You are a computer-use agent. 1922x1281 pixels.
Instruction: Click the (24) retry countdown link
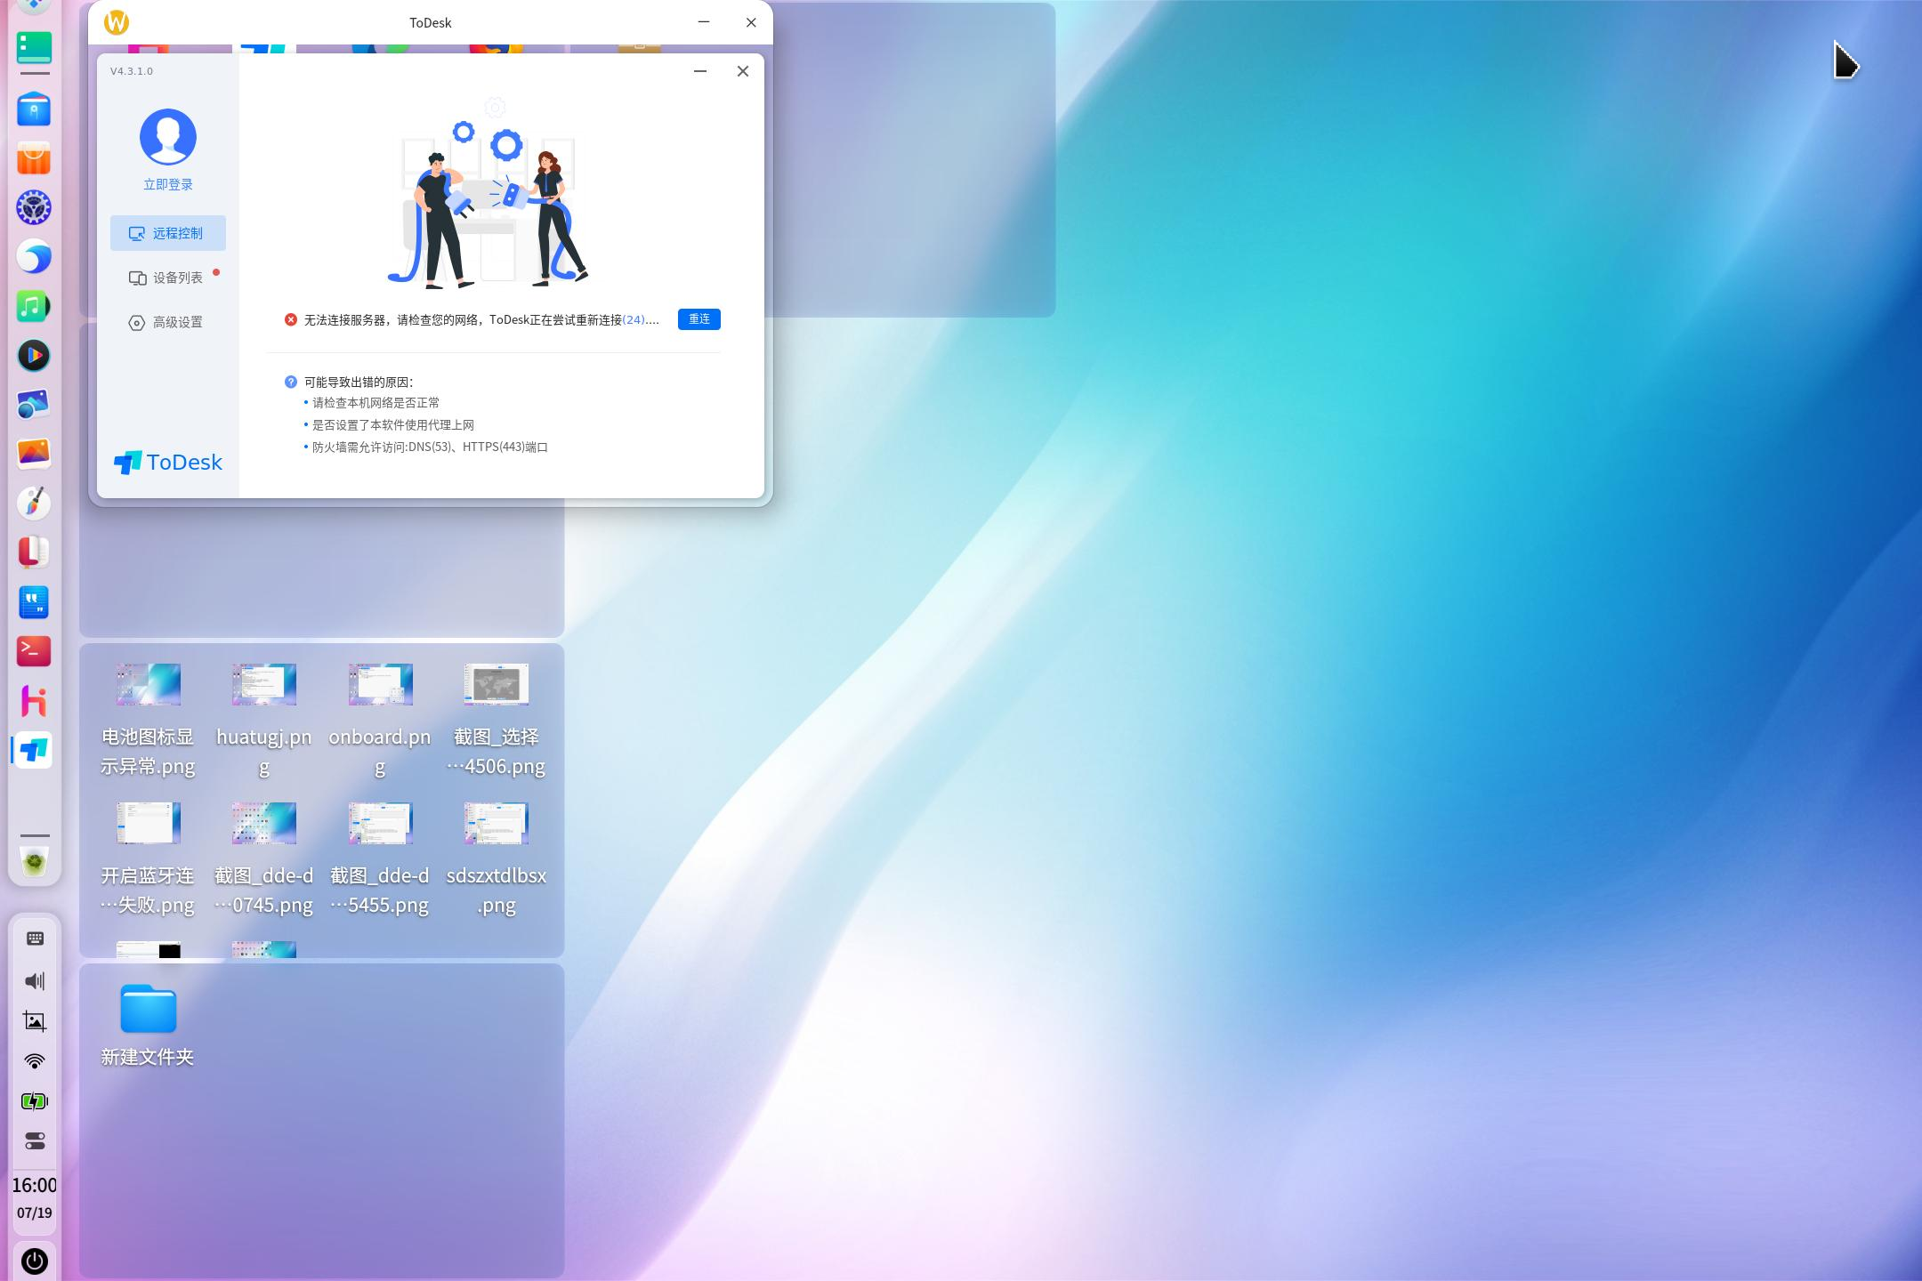click(x=634, y=319)
